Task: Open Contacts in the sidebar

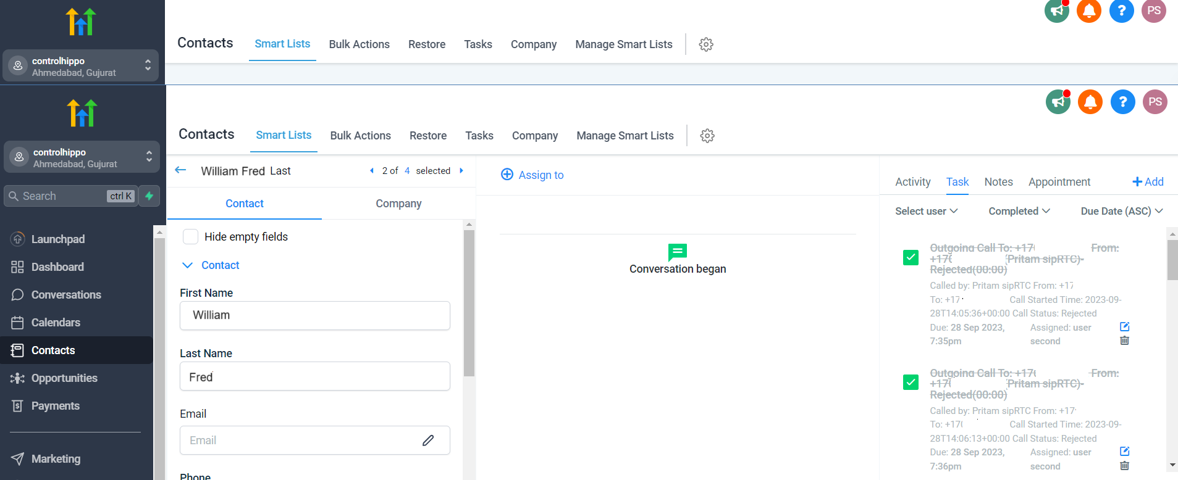Action: pyautogui.click(x=77, y=350)
